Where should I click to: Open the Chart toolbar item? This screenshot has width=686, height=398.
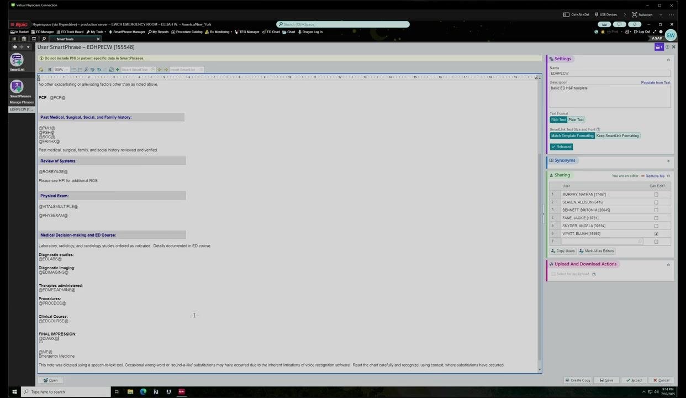289,32
